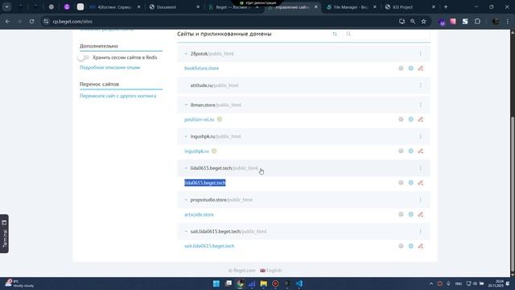Image resolution: width=515 pixels, height=290 pixels.
Task: Click the grey circle icon for ingushpk.ru domain
Action: click(401, 151)
